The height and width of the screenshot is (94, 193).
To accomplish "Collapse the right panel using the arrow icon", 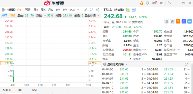I will (97, 10).
